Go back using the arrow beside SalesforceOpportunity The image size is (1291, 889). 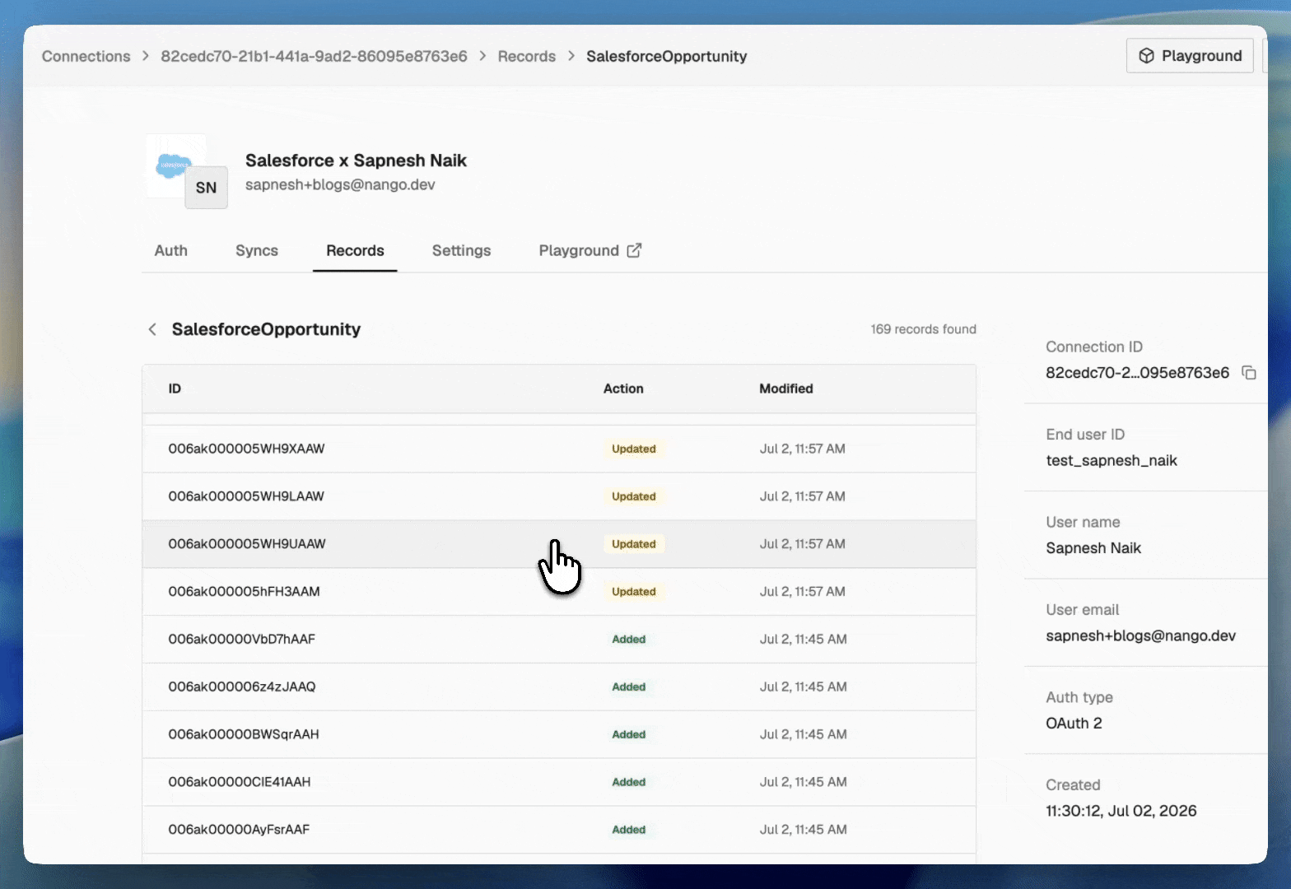(x=152, y=329)
